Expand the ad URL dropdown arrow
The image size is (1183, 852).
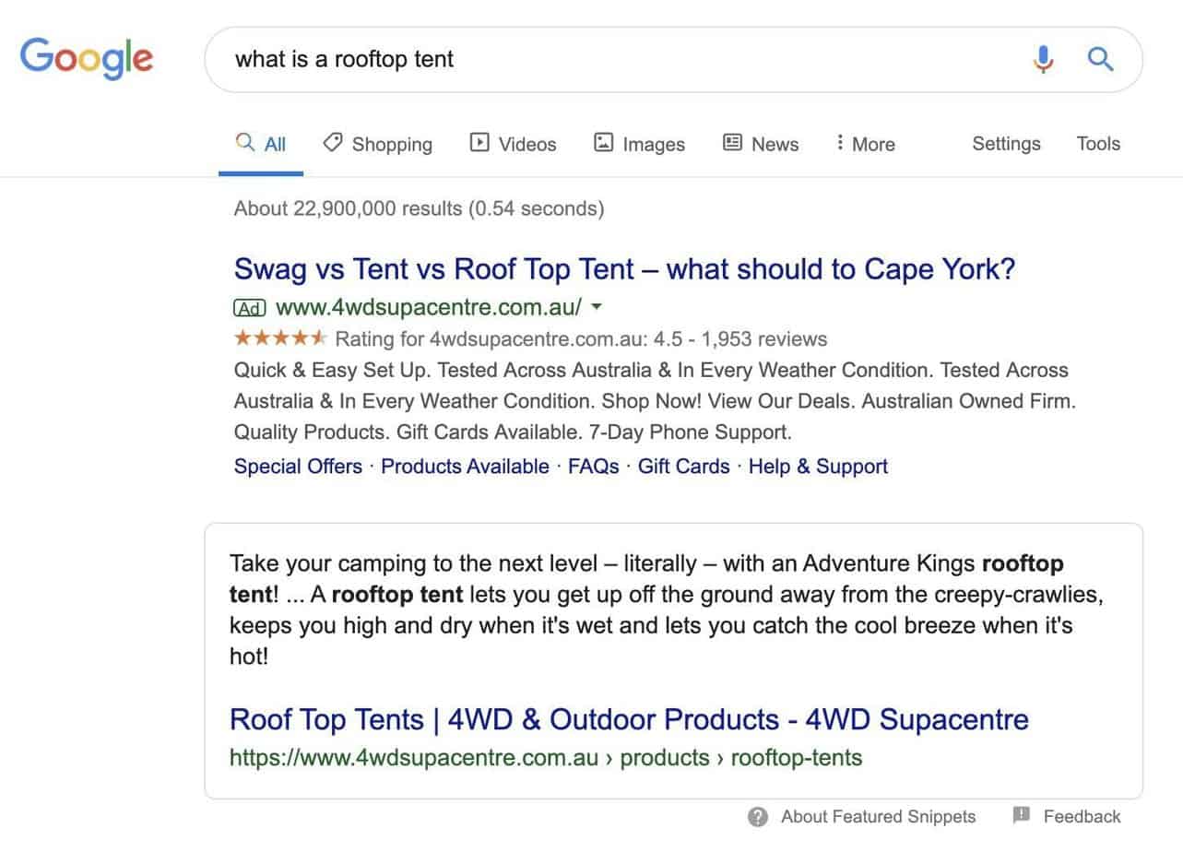point(597,306)
